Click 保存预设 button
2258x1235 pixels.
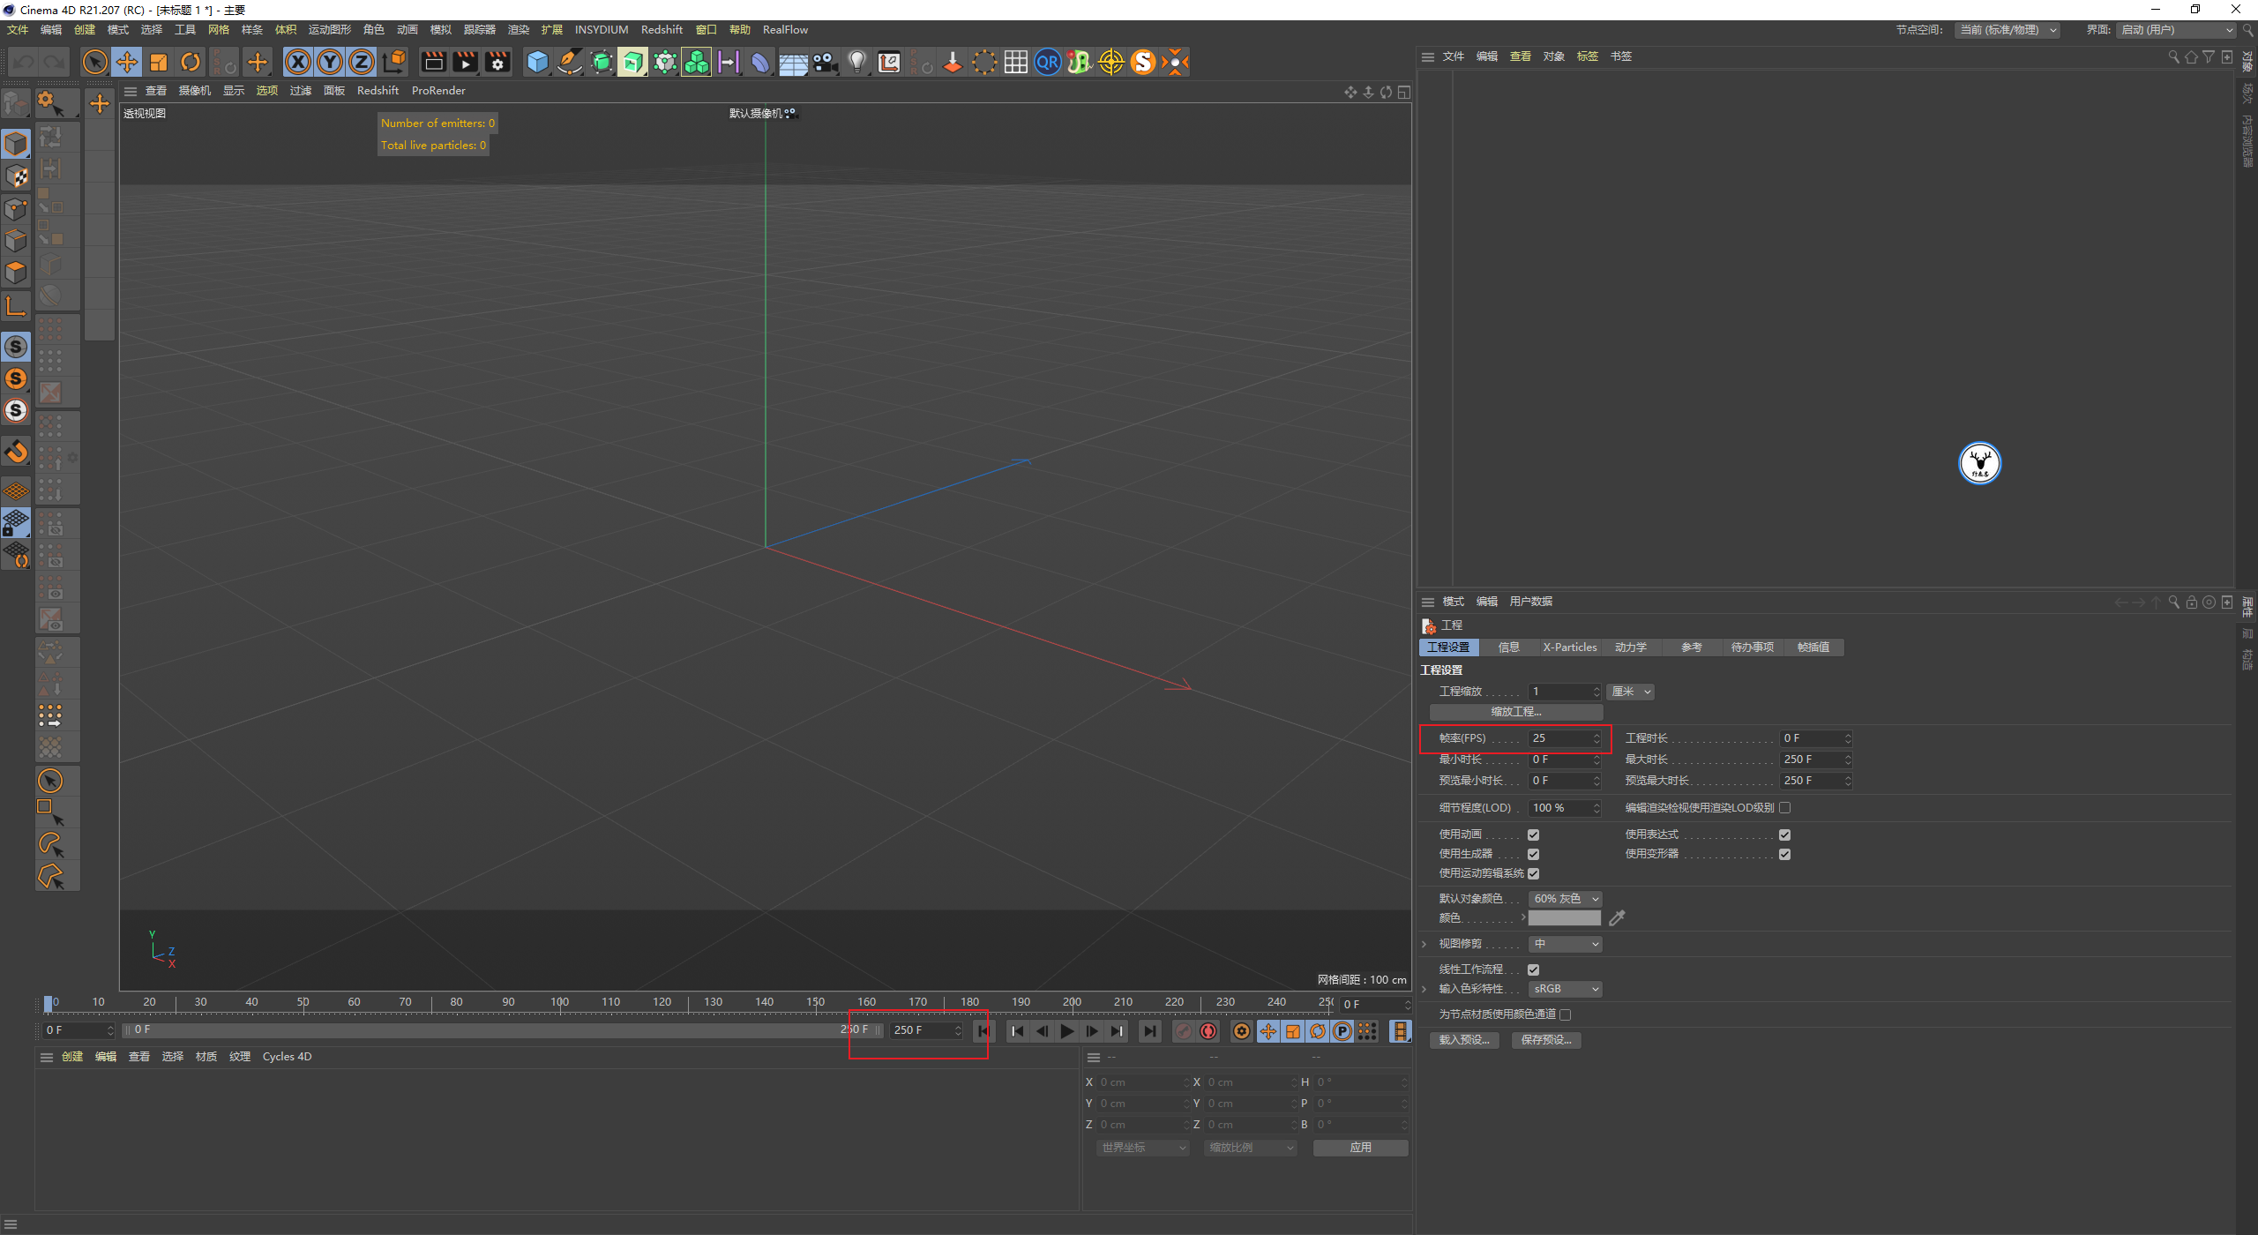[1546, 1039]
